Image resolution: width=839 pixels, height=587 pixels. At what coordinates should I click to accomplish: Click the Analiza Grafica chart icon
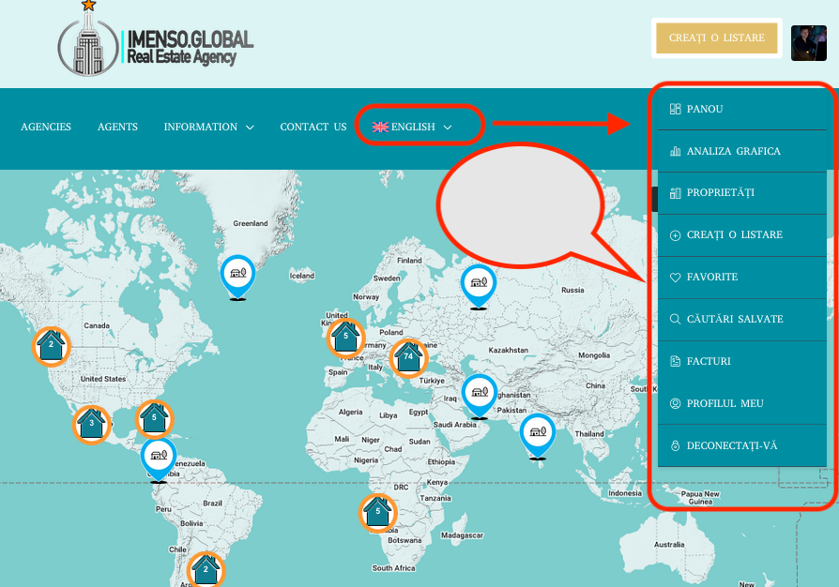[x=676, y=151]
